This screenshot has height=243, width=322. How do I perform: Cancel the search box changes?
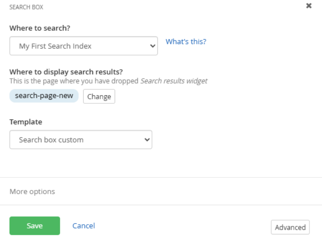(84, 226)
